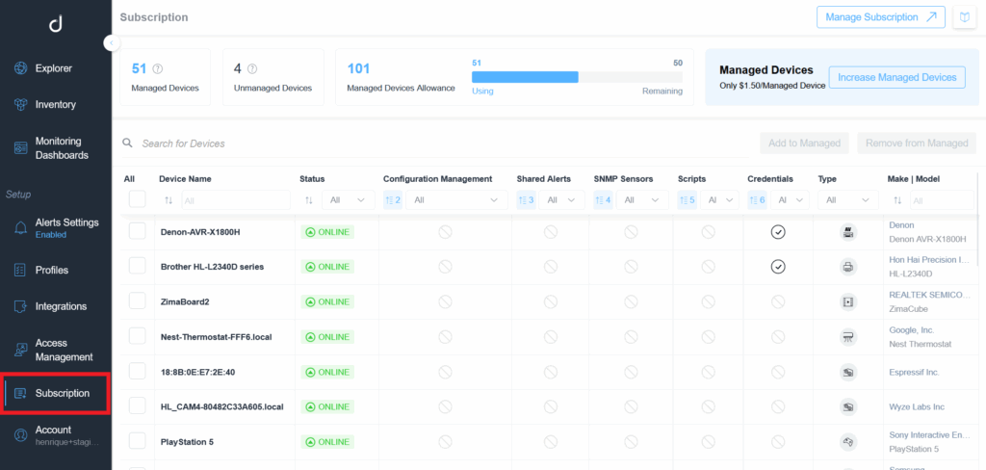This screenshot has height=470, width=986.
Task: Click the PlayStation 5 game controller type icon
Action: [848, 442]
